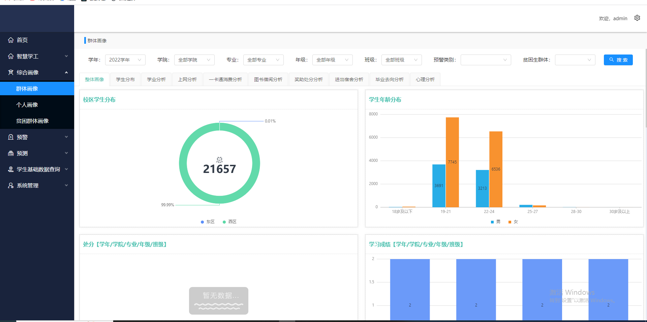The image size is (647, 322).
Task: Click the 学生年龄分布 panel title
Action: (385, 100)
